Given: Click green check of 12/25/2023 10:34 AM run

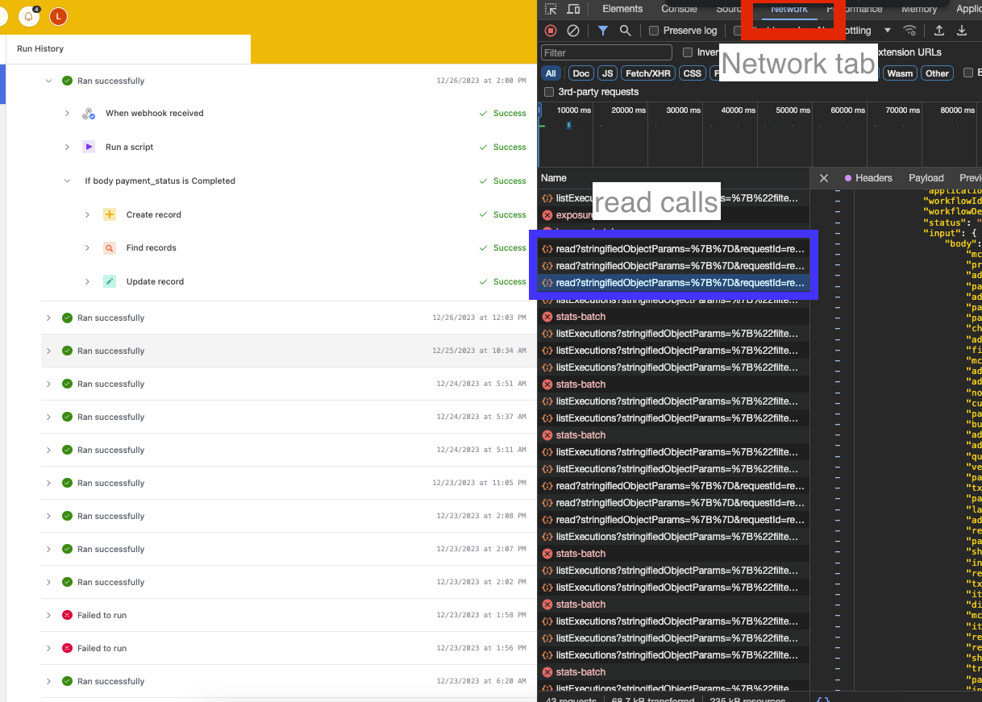Looking at the screenshot, I should click(x=68, y=351).
